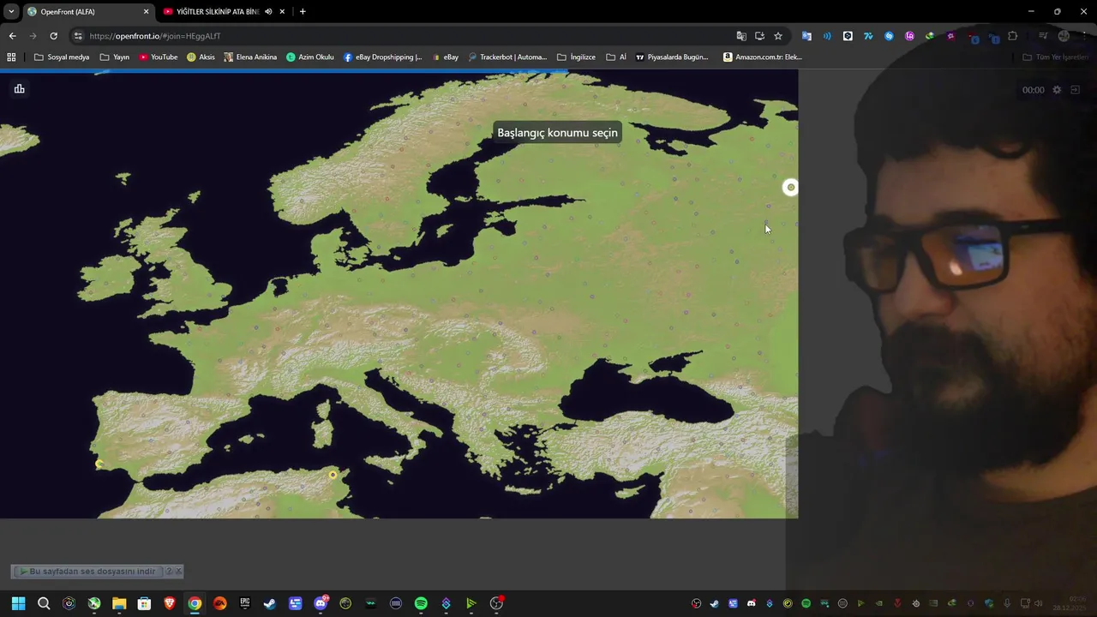Viewport: 1097px width, 617px height.
Task: Open the Aksis bookmark
Action: tap(201, 57)
